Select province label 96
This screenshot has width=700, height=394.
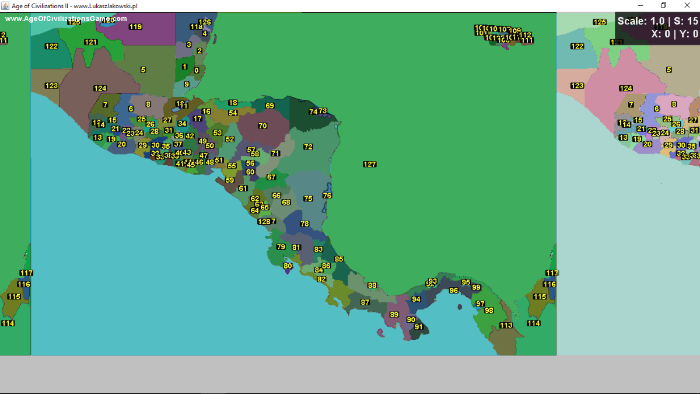coord(454,290)
